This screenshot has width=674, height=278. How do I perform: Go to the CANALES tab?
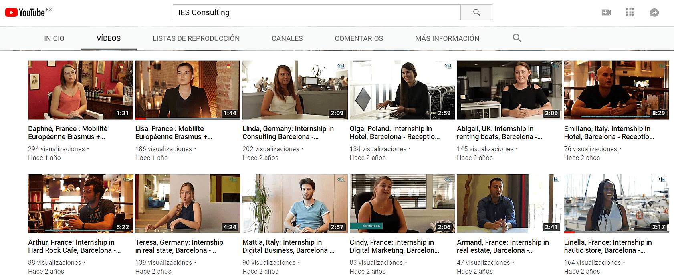(287, 38)
